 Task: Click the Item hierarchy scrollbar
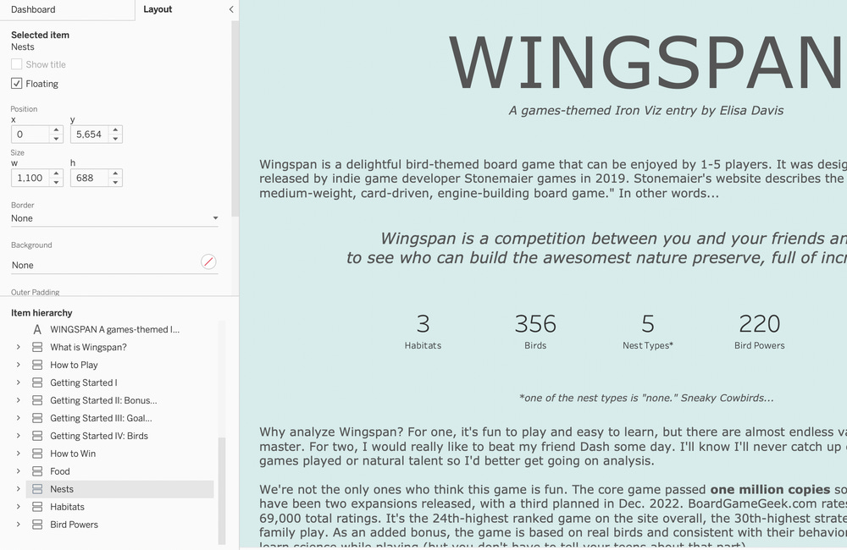point(221,490)
